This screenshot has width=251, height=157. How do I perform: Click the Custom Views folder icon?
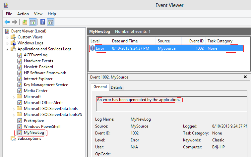pyautogui.click(x=13, y=37)
